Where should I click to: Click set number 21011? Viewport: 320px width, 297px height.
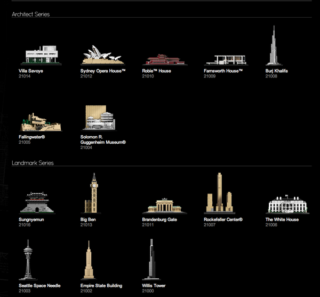148,225
